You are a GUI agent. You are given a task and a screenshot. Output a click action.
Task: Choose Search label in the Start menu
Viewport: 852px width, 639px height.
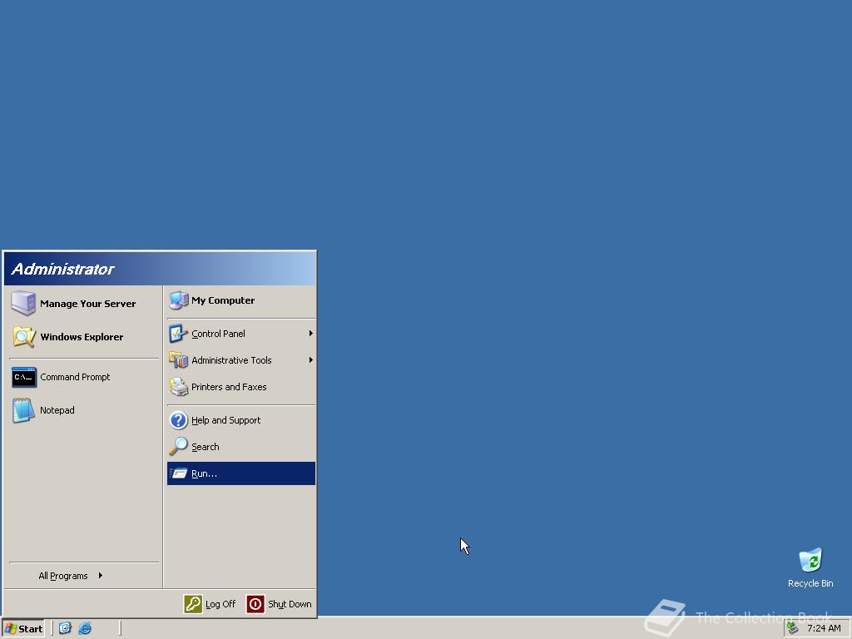pos(206,447)
